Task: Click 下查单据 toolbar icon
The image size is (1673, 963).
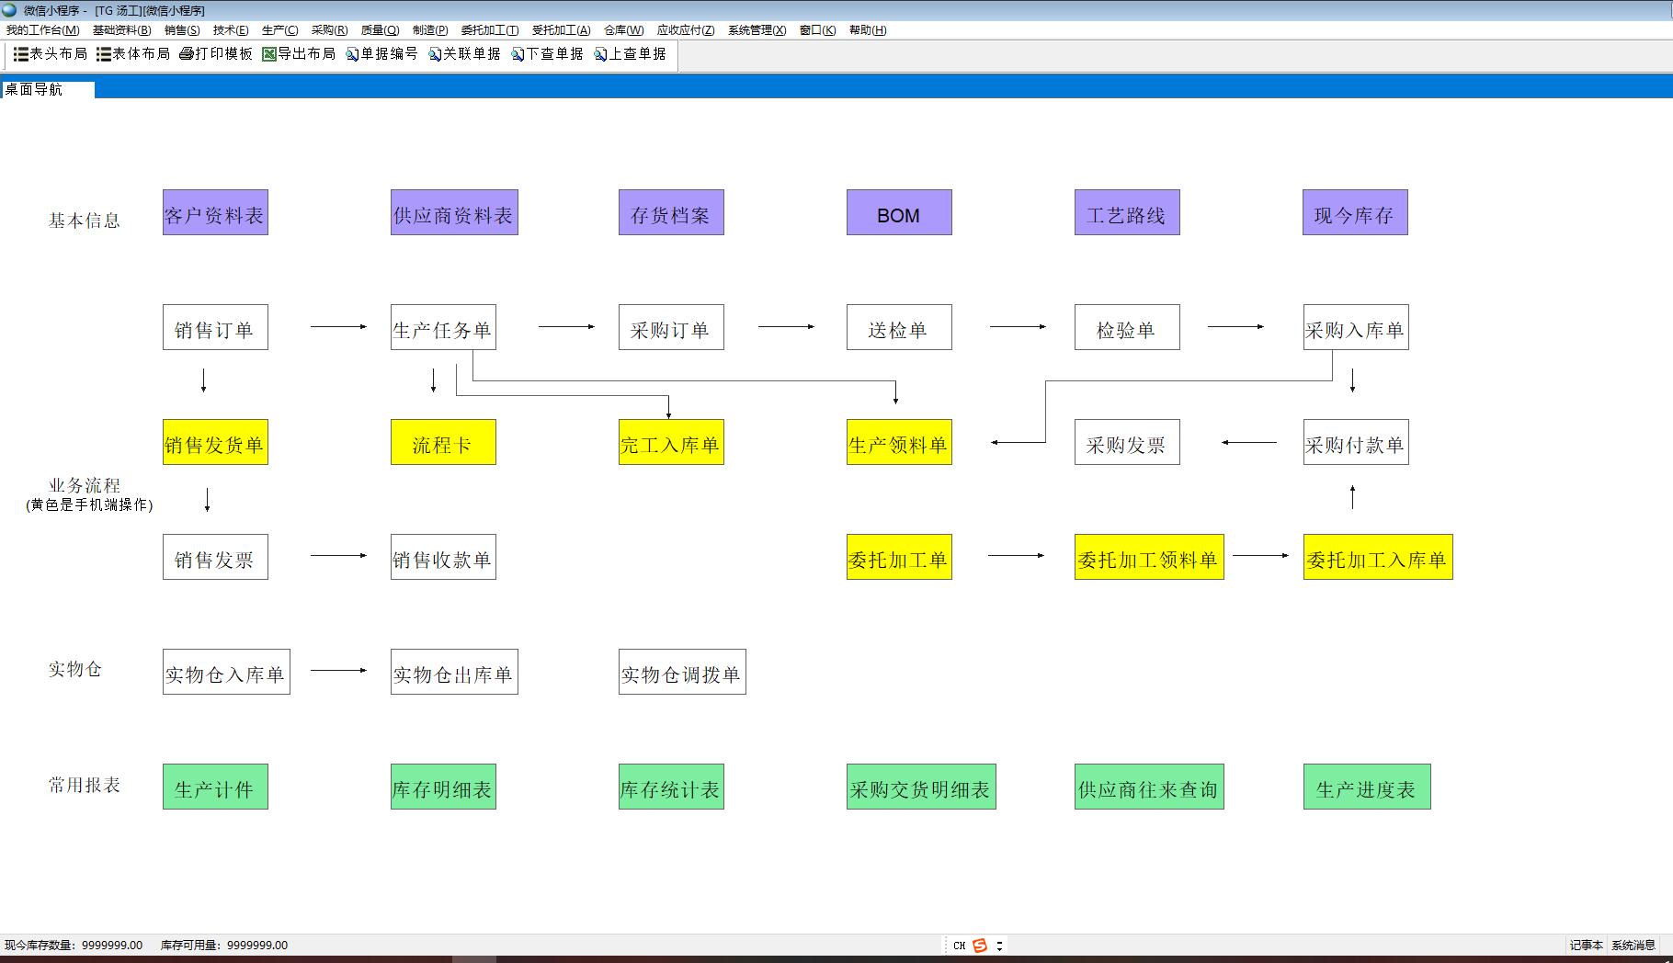Action: pyautogui.click(x=518, y=54)
